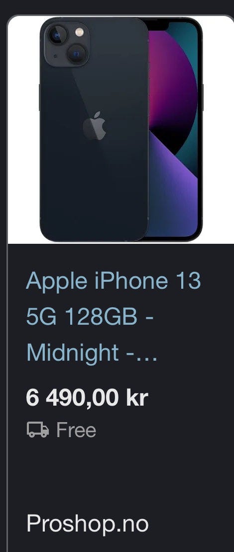Click the side button on the front-facing phone
Screen dimensions: 234x552
(203, 97)
